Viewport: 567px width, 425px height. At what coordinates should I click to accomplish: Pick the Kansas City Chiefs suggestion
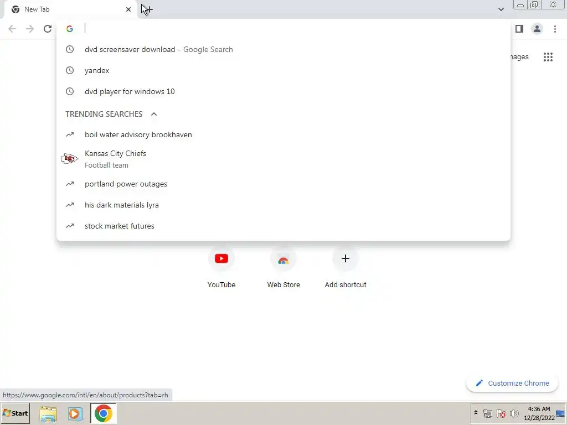pyautogui.click(x=283, y=159)
